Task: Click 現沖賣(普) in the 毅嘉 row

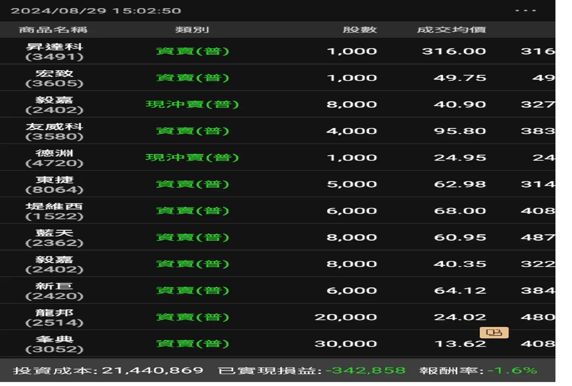Action: coord(192,104)
